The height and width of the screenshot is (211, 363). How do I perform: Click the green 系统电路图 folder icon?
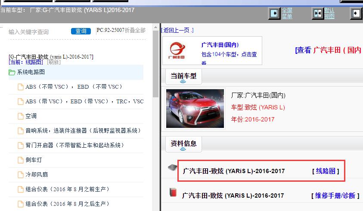12,72
